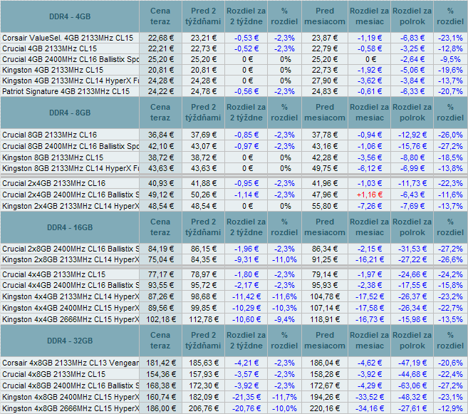The width and height of the screenshot is (468, 414).
Task: Click two-week difference value -0,53 €
Action: point(246,38)
